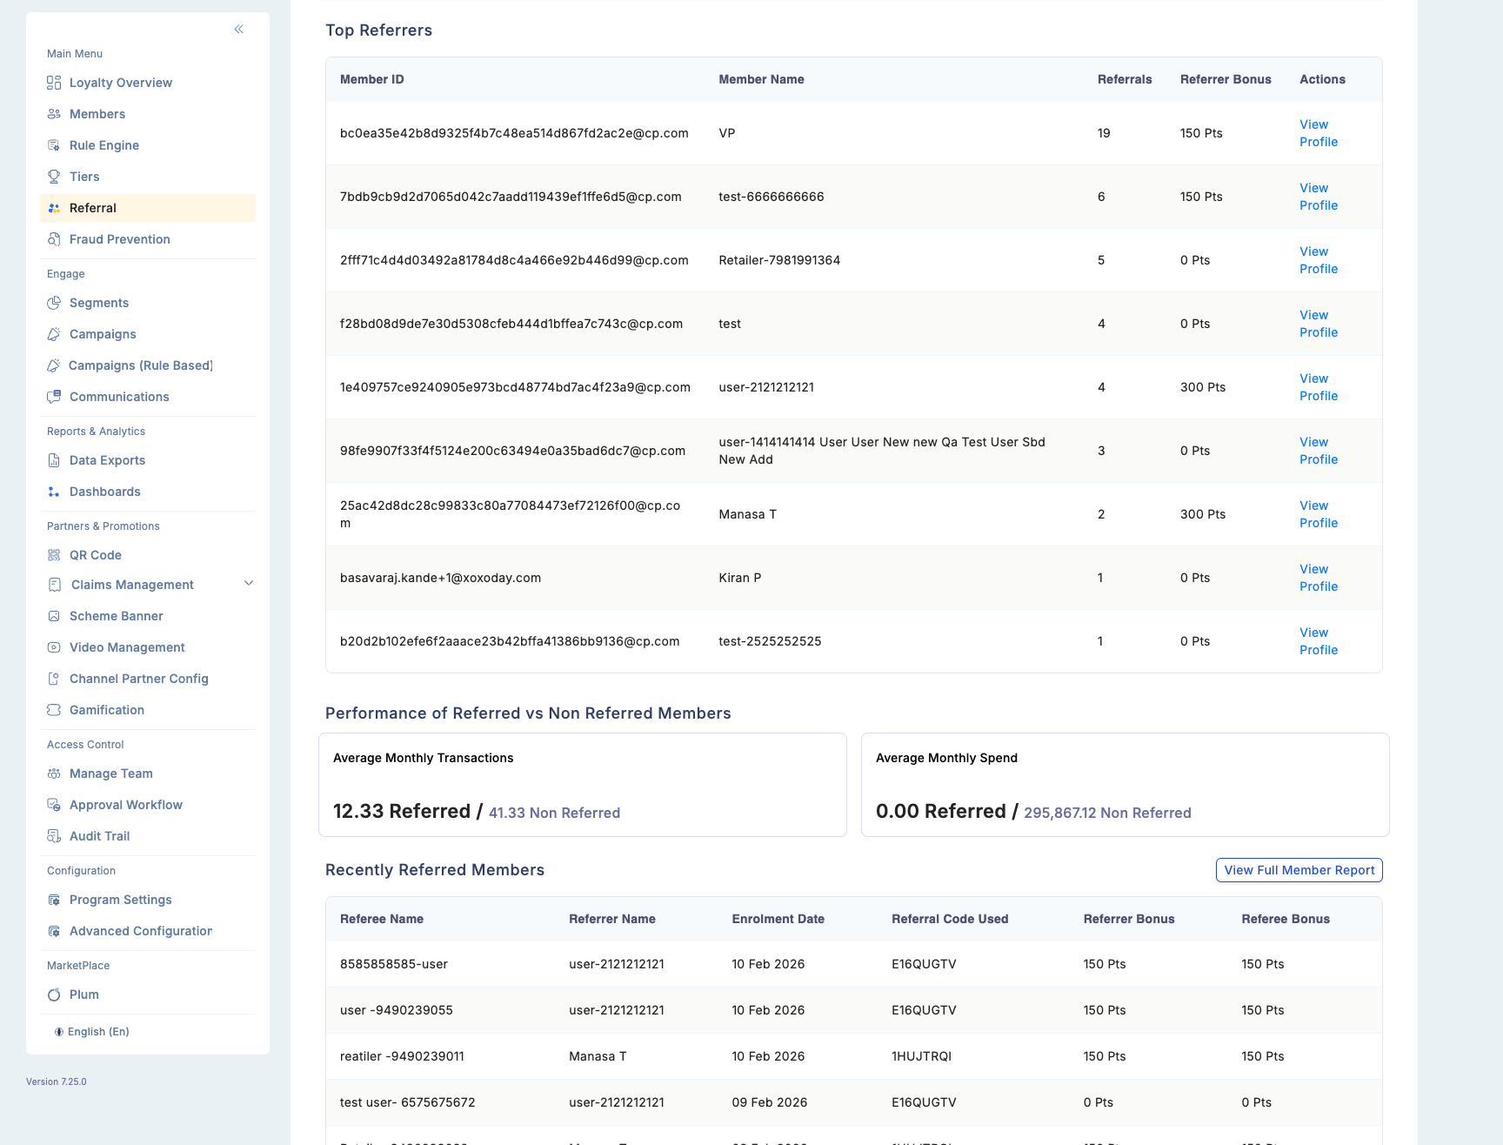The width and height of the screenshot is (1503, 1145).
Task: Click 295,867.12 Non Referred spend value
Action: 1107,813
